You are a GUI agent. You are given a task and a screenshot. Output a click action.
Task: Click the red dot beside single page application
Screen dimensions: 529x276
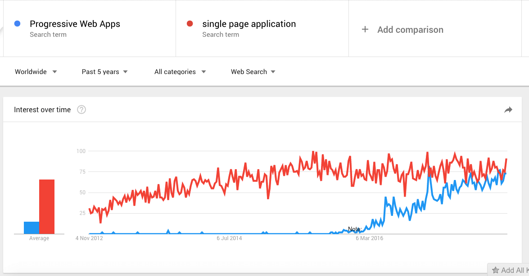pyautogui.click(x=190, y=23)
